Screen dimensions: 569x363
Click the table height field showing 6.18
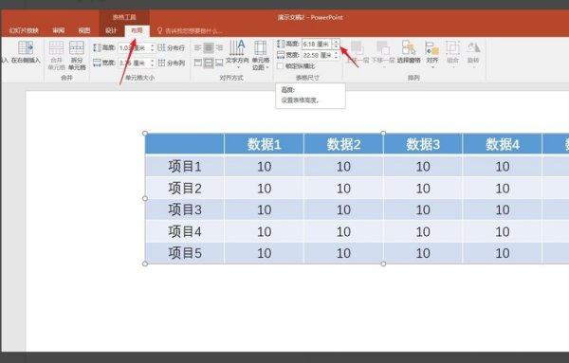[x=317, y=44]
